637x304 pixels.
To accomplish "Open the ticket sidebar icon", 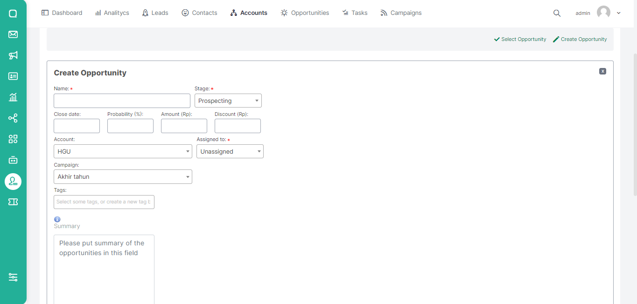I will (13, 202).
